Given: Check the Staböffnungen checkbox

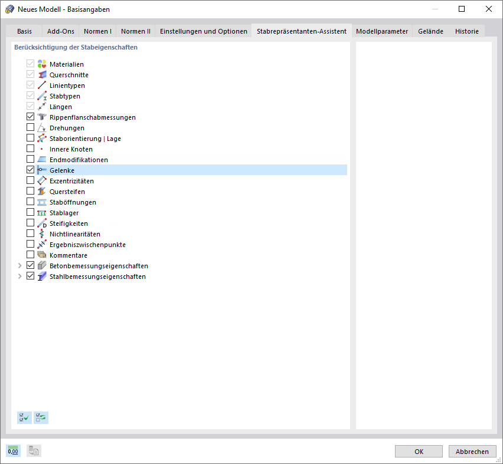Looking at the screenshot, I should (x=30, y=201).
